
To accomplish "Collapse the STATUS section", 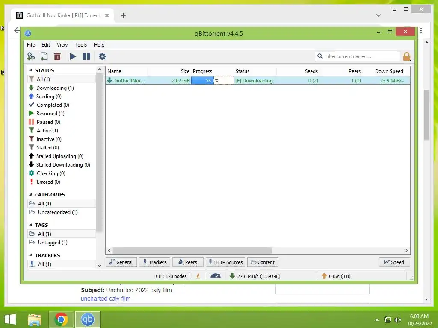I will [x=30, y=70].
